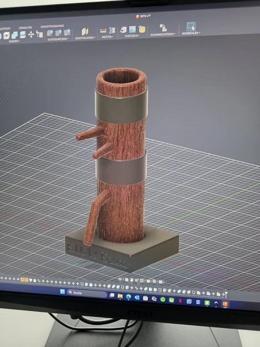Click the Suche taskbar search box
Image resolution: width=260 pixels, height=347 pixels.
(87, 293)
